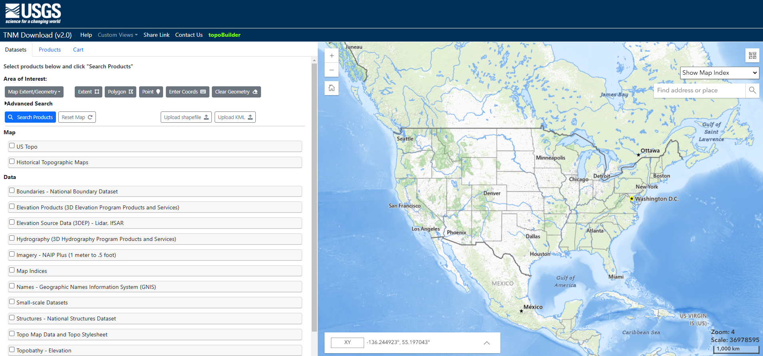Zoom in on the map
Screen dimensions: 763x356
[331, 56]
